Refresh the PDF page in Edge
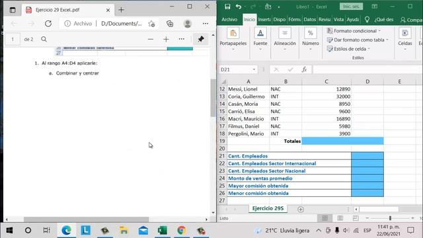 (48, 24)
